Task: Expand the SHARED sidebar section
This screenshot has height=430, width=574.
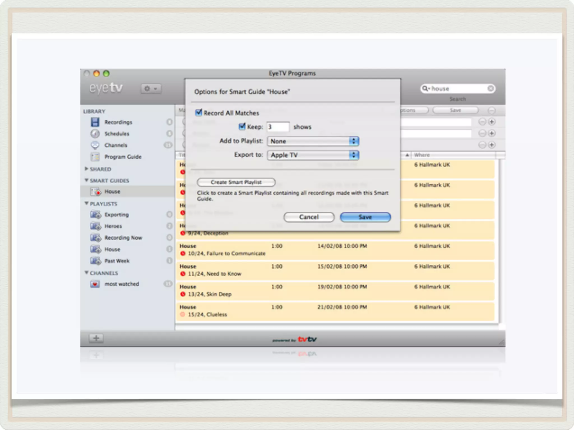Action: [x=86, y=169]
